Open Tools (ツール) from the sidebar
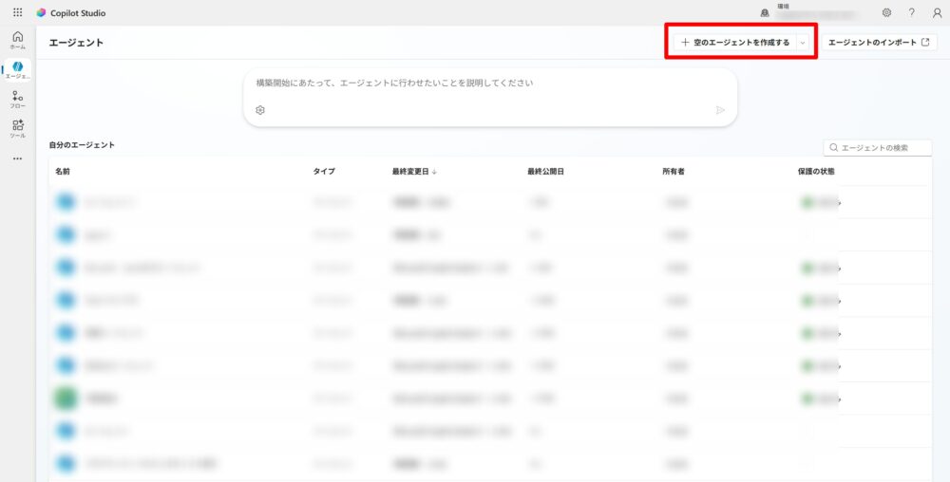Image resolution: width=950 pixels, height=482 pixels. [x=17, y=128]
